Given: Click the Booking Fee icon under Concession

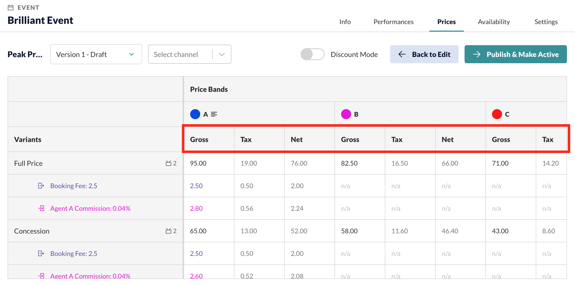Looking at the screenshot, I should point(41,253).
